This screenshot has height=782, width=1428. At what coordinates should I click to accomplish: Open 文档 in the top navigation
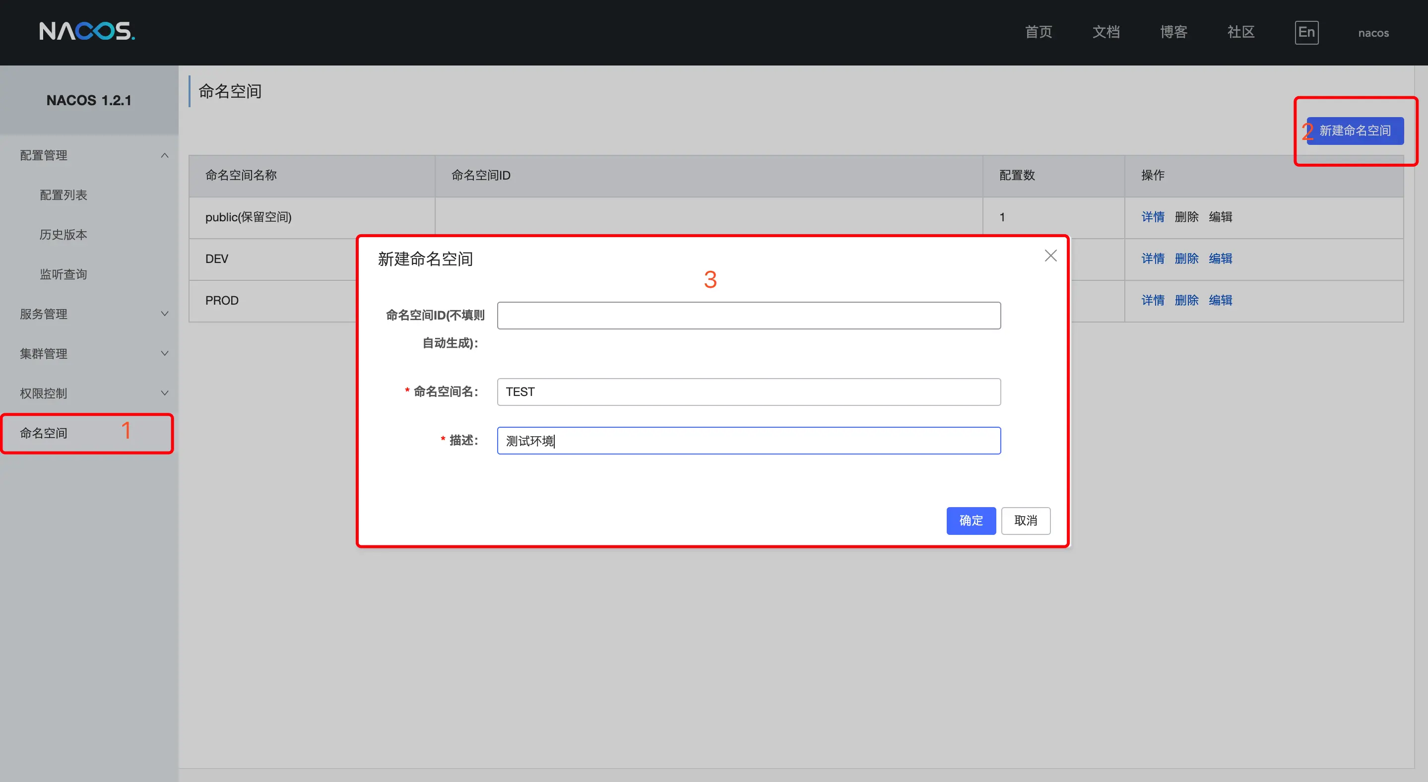click(1106, 32)
